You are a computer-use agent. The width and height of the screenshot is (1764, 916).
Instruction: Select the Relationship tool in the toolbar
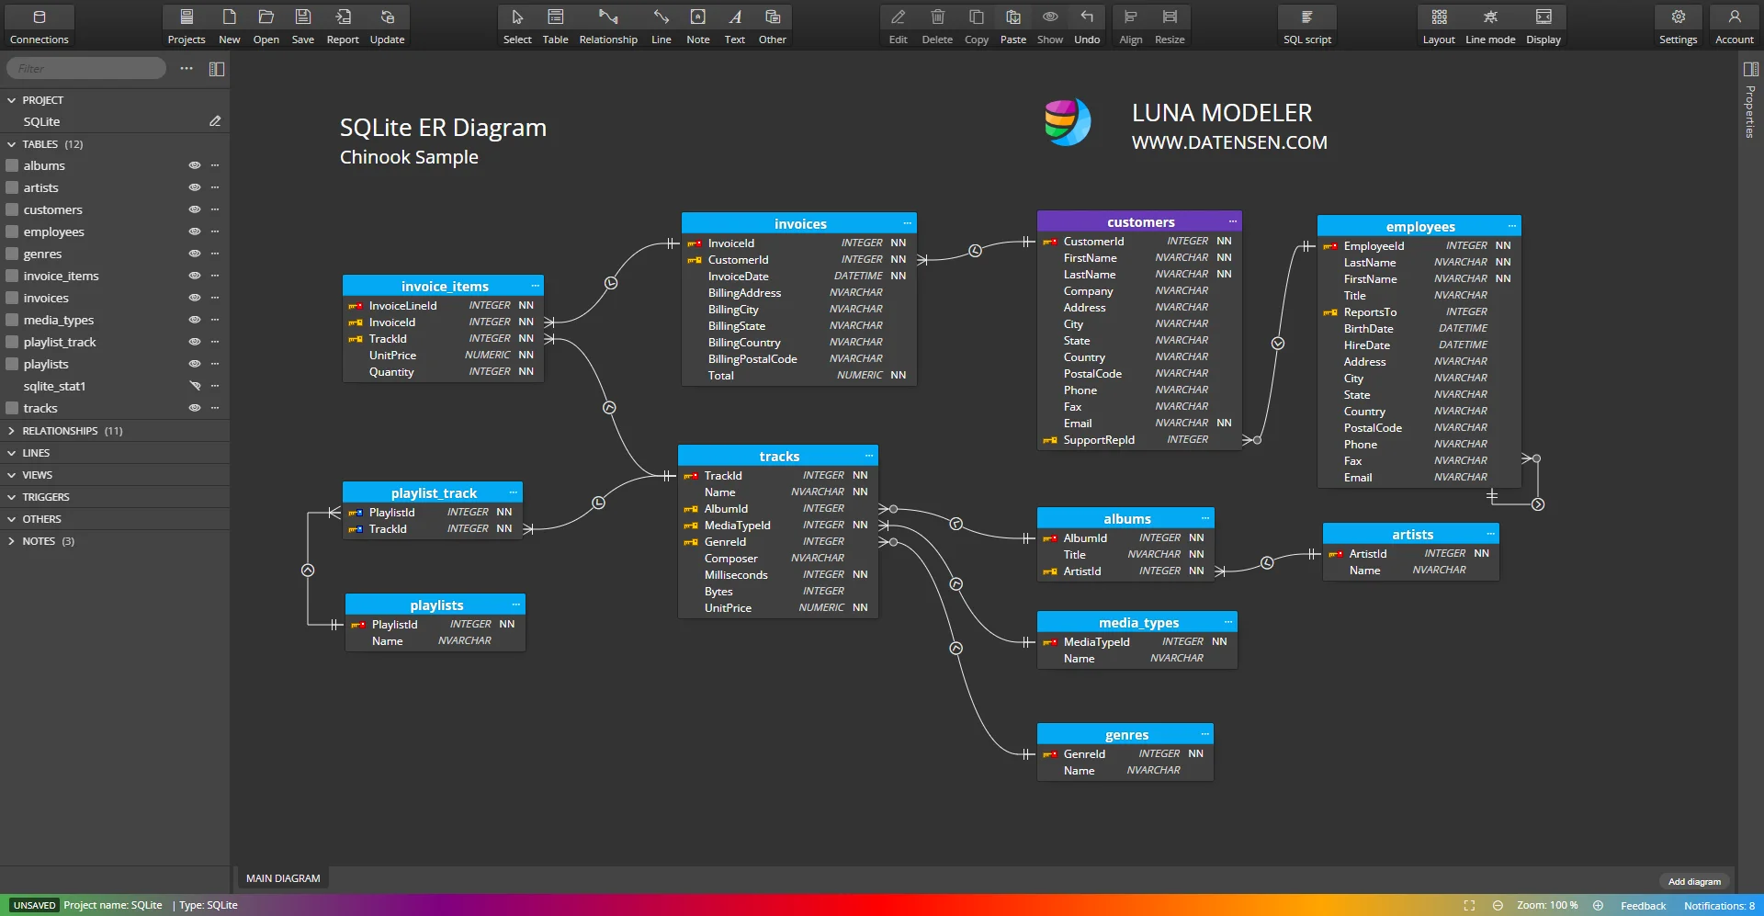point(607,25)
